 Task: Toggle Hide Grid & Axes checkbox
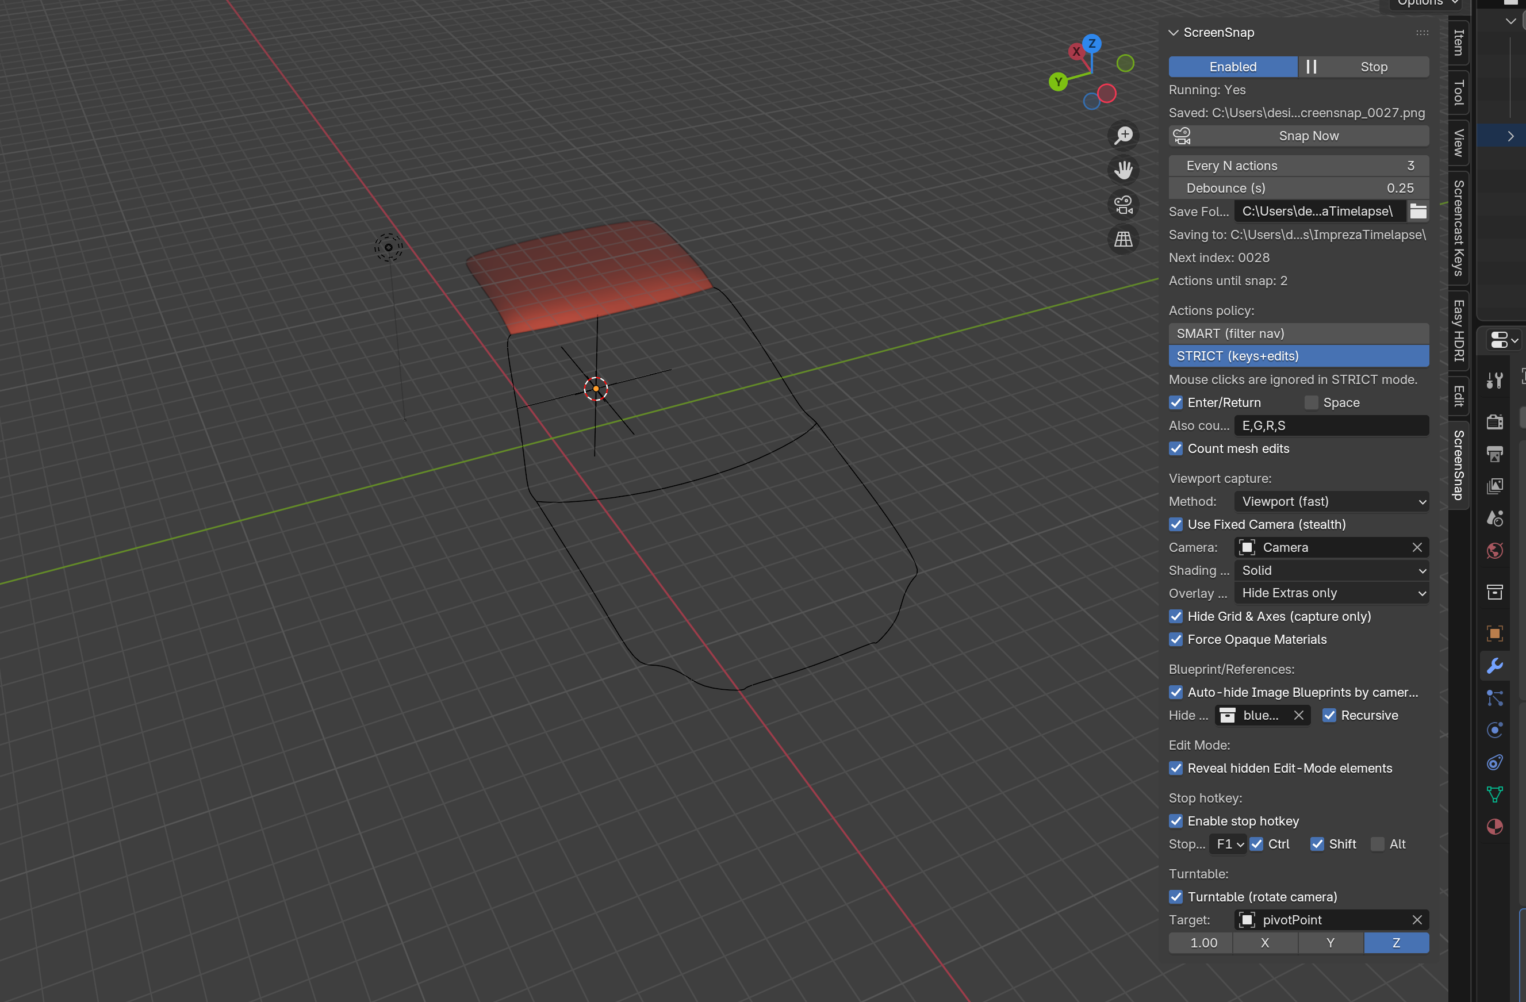click(1176, 616)
